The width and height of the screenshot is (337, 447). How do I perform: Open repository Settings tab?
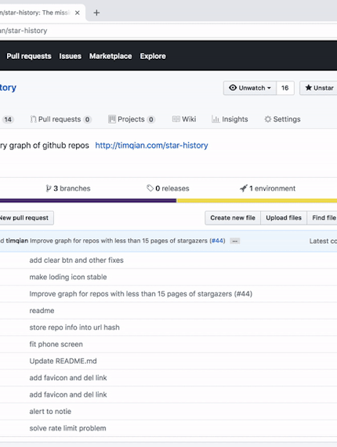pyautogui.click(x=282, y=119)
